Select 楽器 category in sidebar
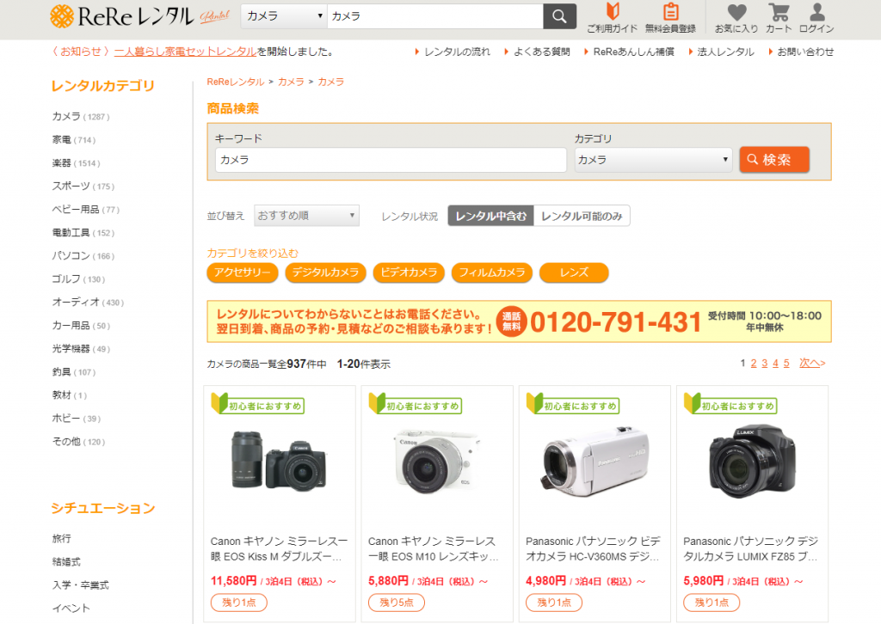Image resolution: width=881 pixels, height=624 pixels. (x=76, y=163)
